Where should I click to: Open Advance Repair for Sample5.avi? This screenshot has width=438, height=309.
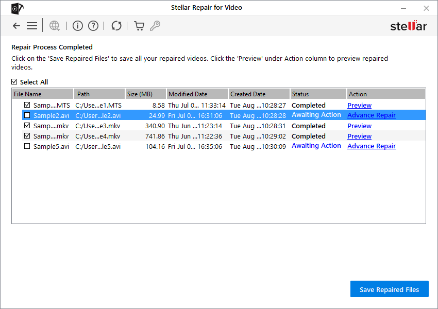click(x=371, y=146)
